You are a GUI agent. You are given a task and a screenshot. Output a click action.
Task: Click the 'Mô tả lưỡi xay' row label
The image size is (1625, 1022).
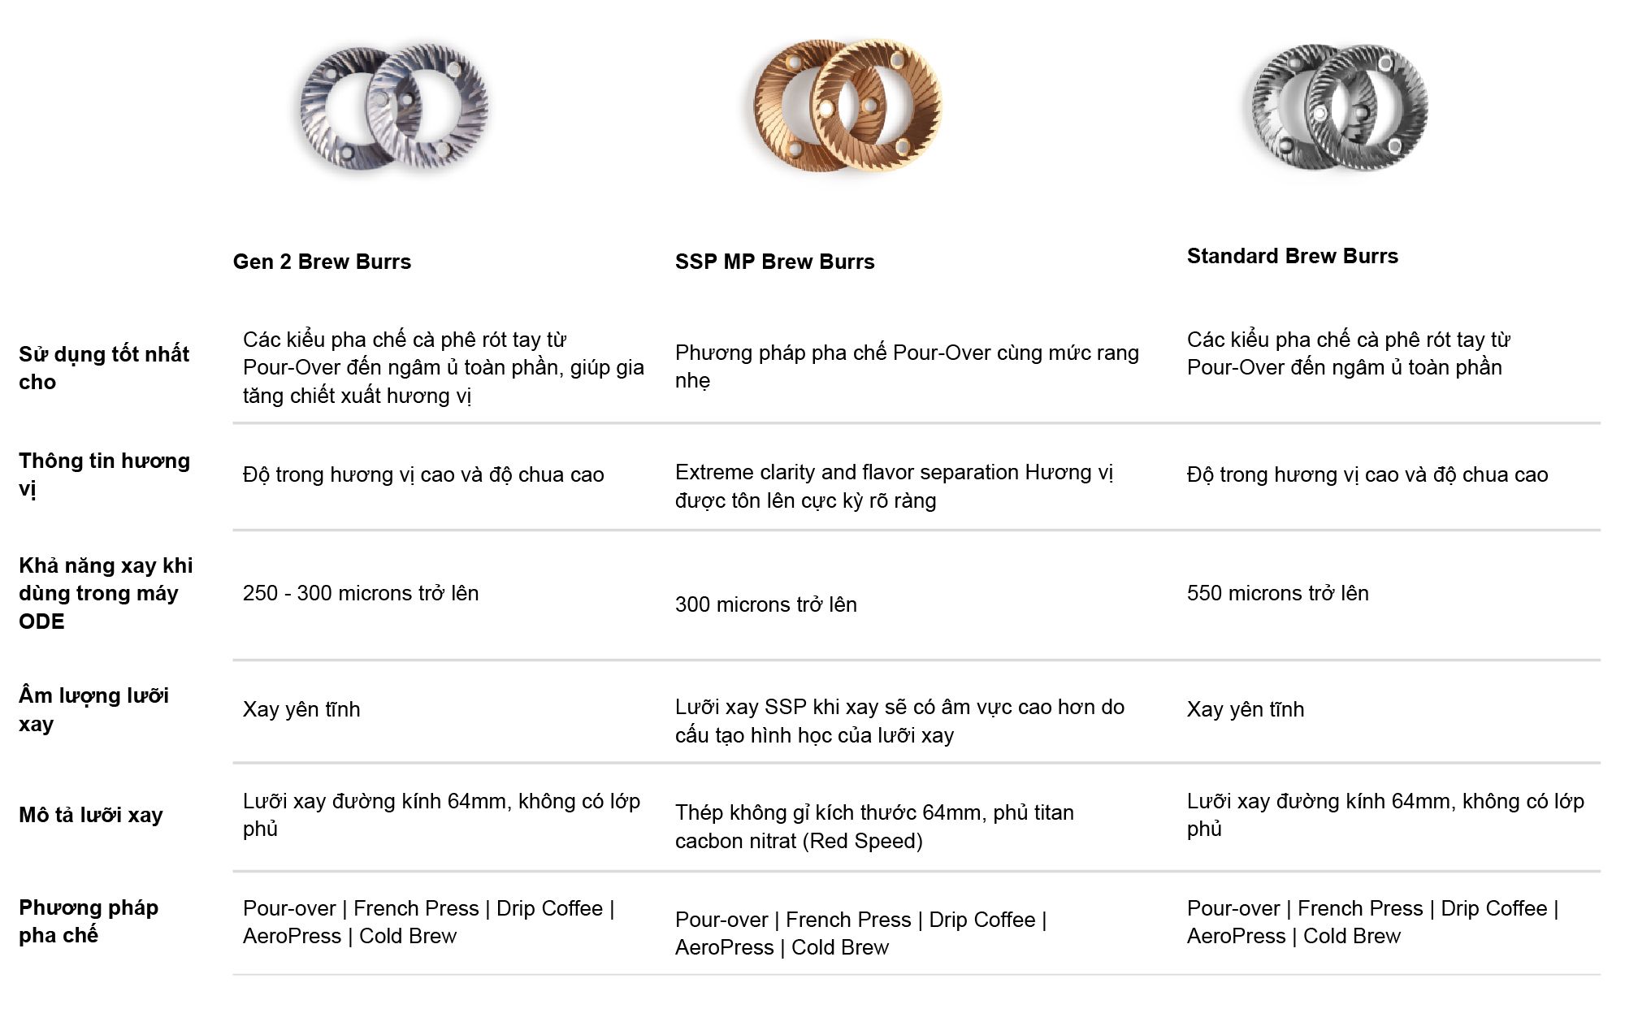90,815
